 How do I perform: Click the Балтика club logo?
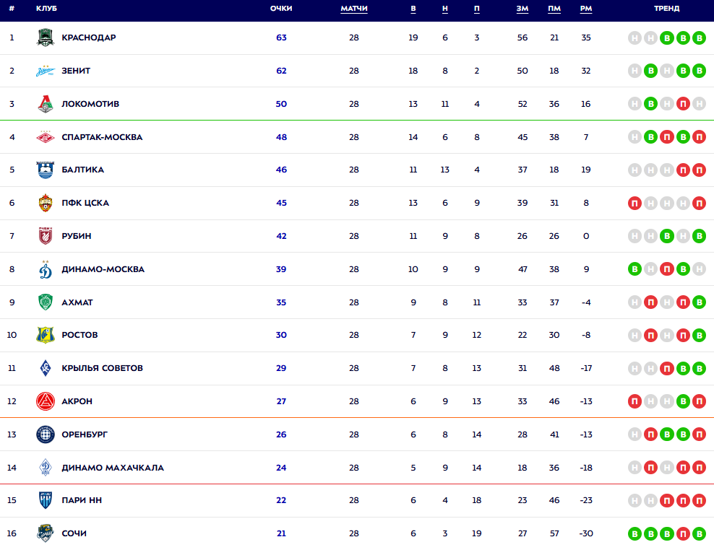tap(45, 170)
